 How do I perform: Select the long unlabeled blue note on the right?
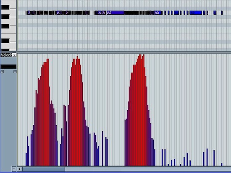pyautogui.click(x=196, y=13)
